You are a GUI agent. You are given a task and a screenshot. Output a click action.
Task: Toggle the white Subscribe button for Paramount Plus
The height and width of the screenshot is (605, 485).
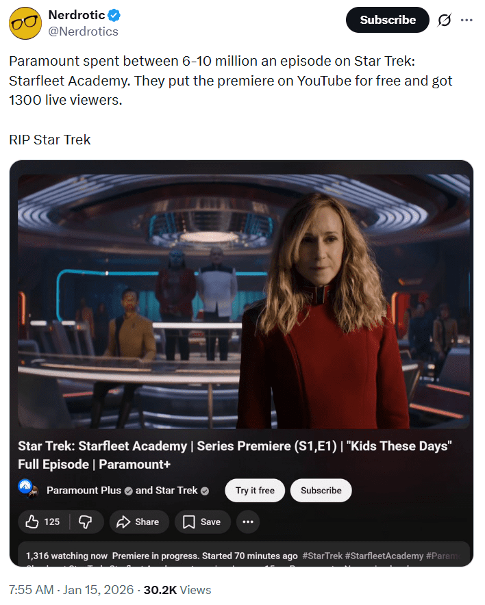click(x=321, y=491)
